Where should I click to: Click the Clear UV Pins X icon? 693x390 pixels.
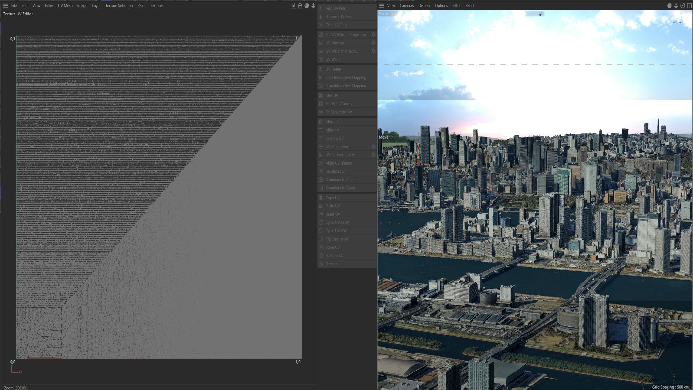coord(321,25)
